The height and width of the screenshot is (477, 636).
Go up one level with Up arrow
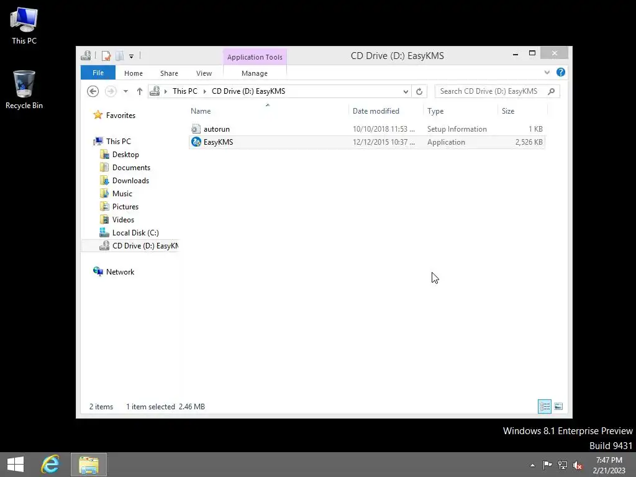pyautogui.click(x=140, y=91)
